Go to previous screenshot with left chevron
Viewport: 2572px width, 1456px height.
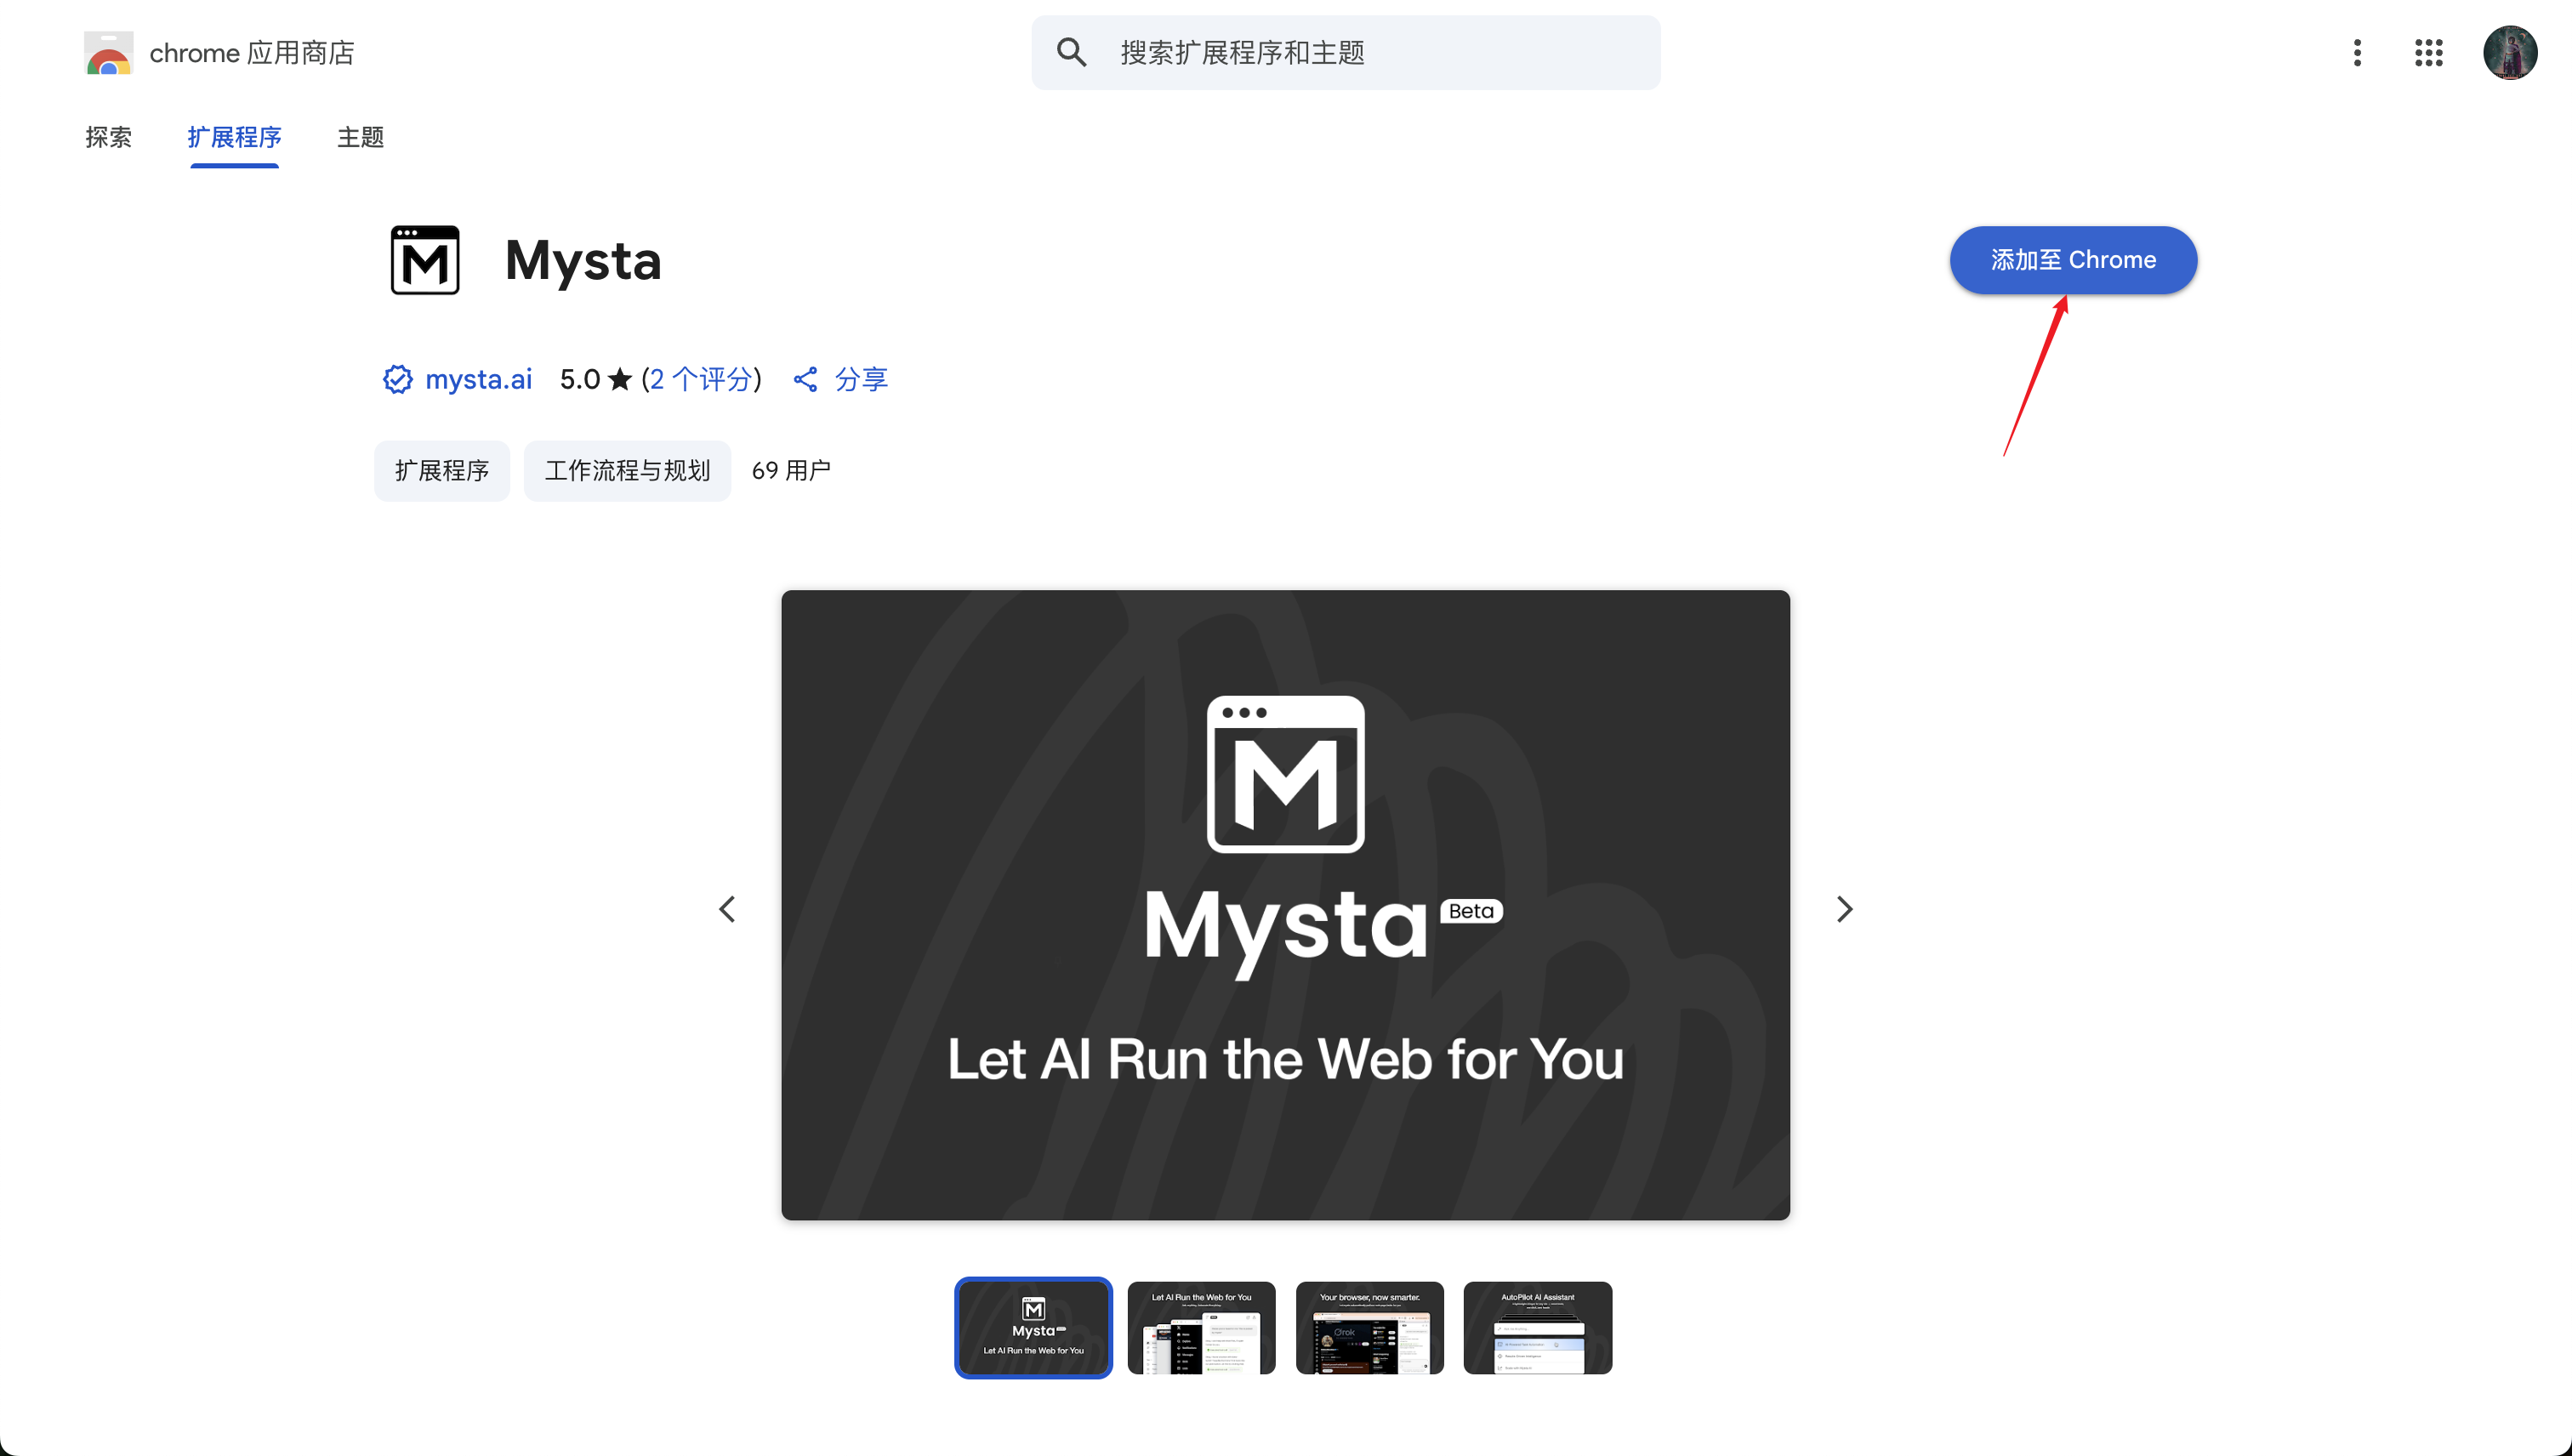tap(727, 909)
